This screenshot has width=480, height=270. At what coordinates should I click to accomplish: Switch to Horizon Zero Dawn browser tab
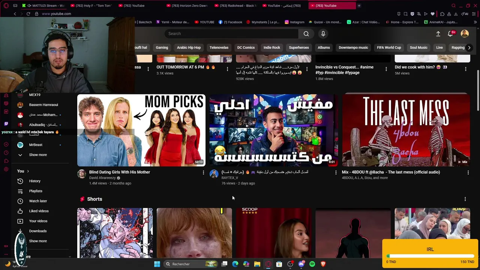[x=188, y=6]
